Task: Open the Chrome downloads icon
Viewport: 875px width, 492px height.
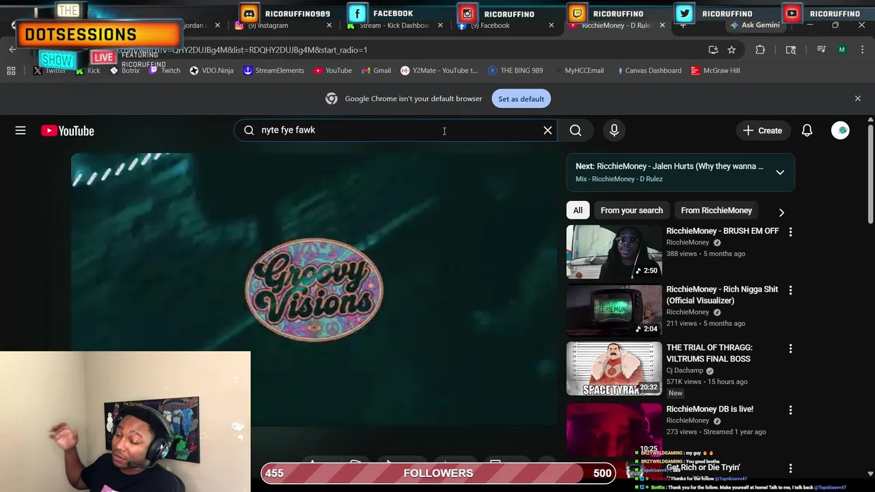Action: (822, 50)
